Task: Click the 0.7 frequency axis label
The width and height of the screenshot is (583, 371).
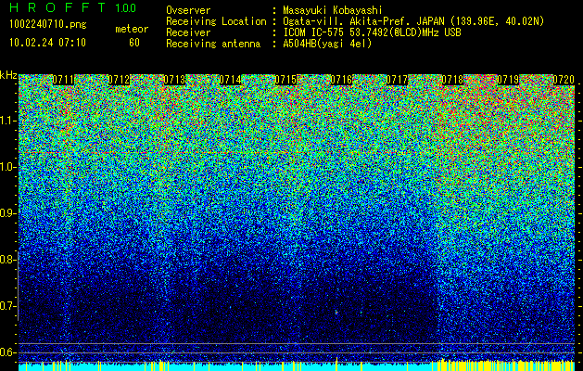Action: (x=8, y=306)
